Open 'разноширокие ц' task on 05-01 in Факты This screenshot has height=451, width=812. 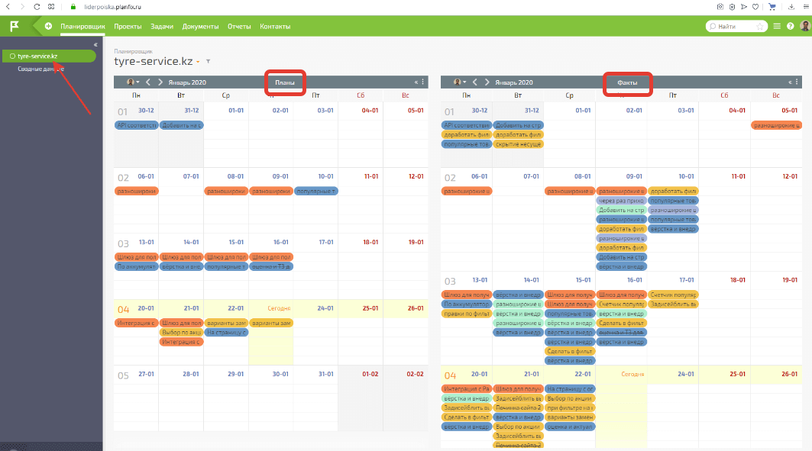click(776, 125)
